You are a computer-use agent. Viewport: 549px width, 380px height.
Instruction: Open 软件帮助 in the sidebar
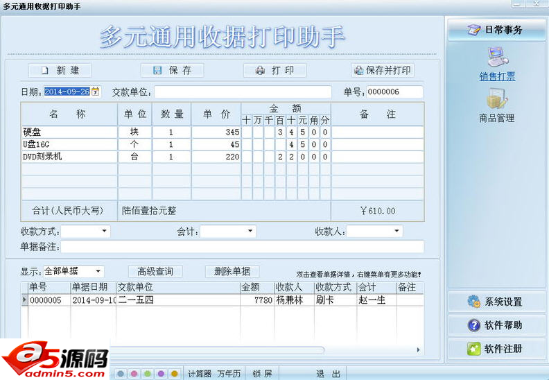click(x=496, y=325)
